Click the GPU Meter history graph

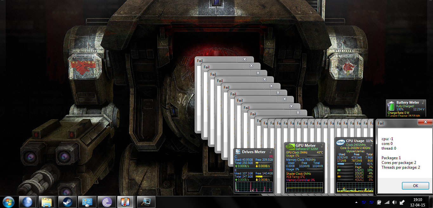click(x=305, y=187)
